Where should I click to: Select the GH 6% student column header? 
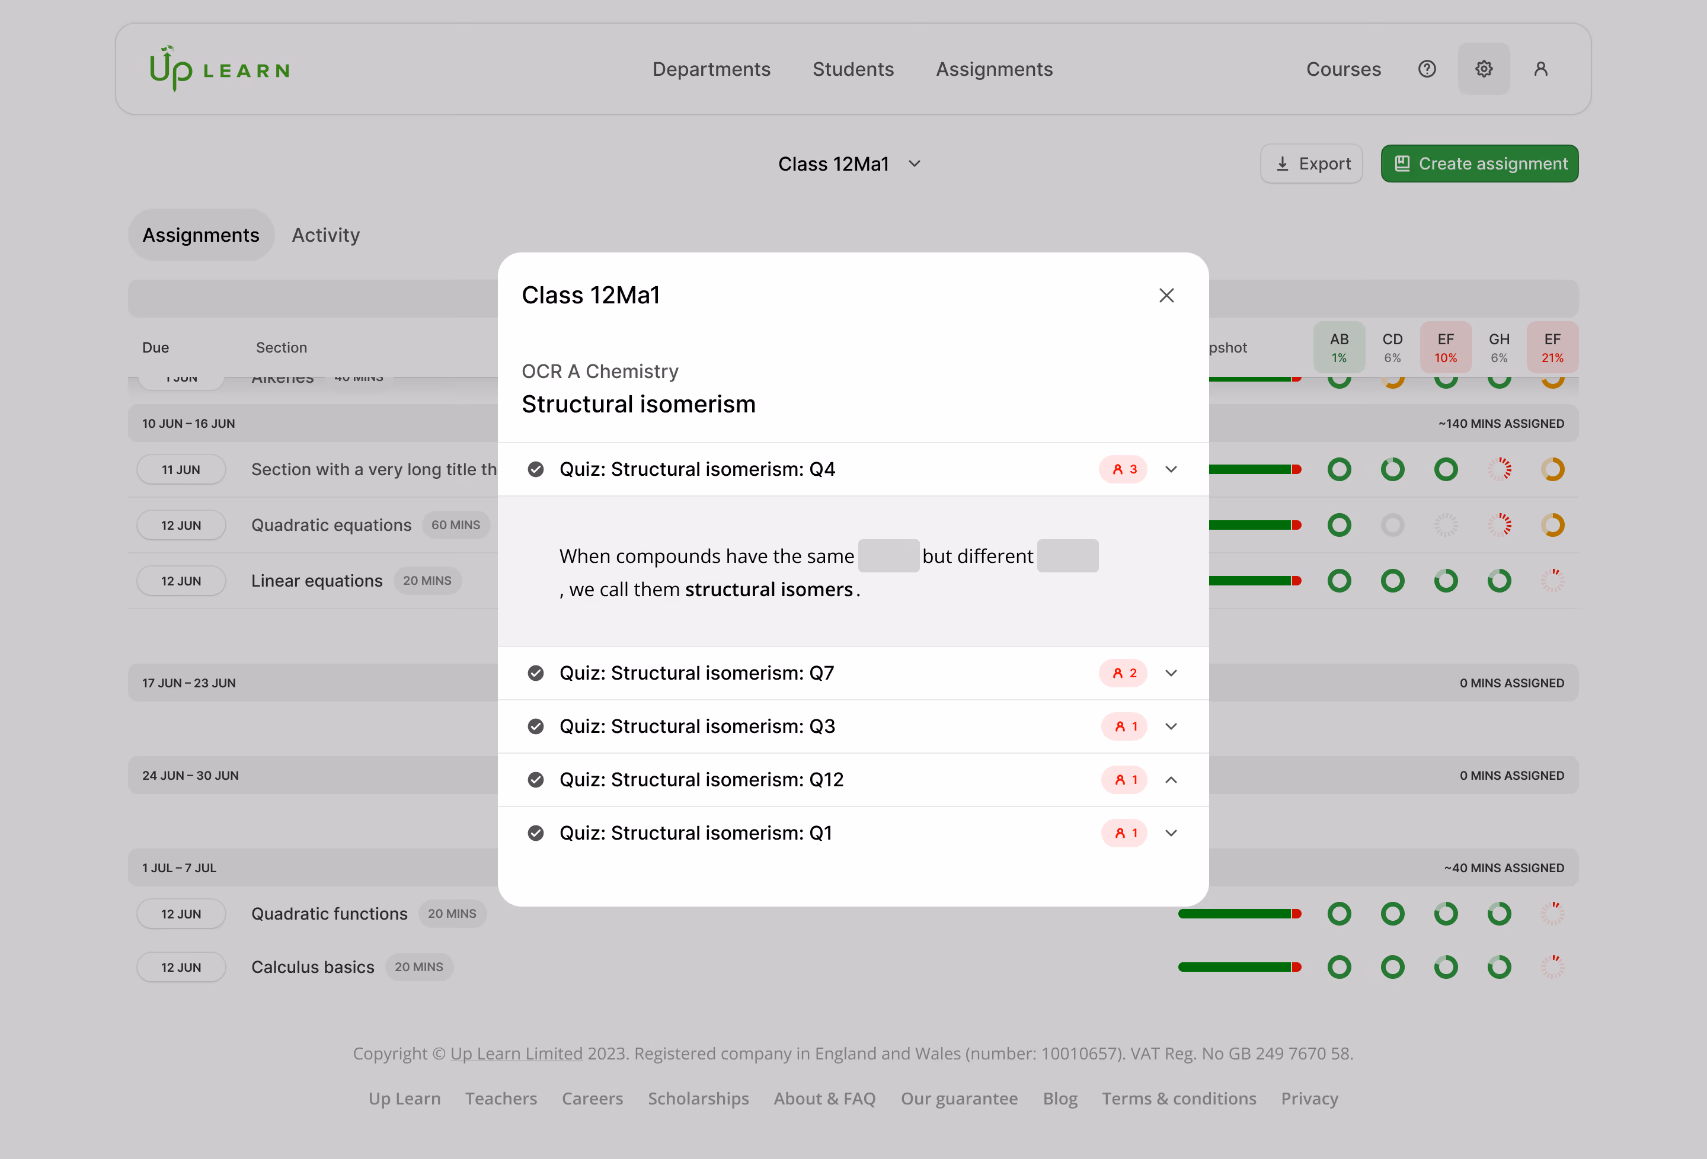tap(1499, 347)
